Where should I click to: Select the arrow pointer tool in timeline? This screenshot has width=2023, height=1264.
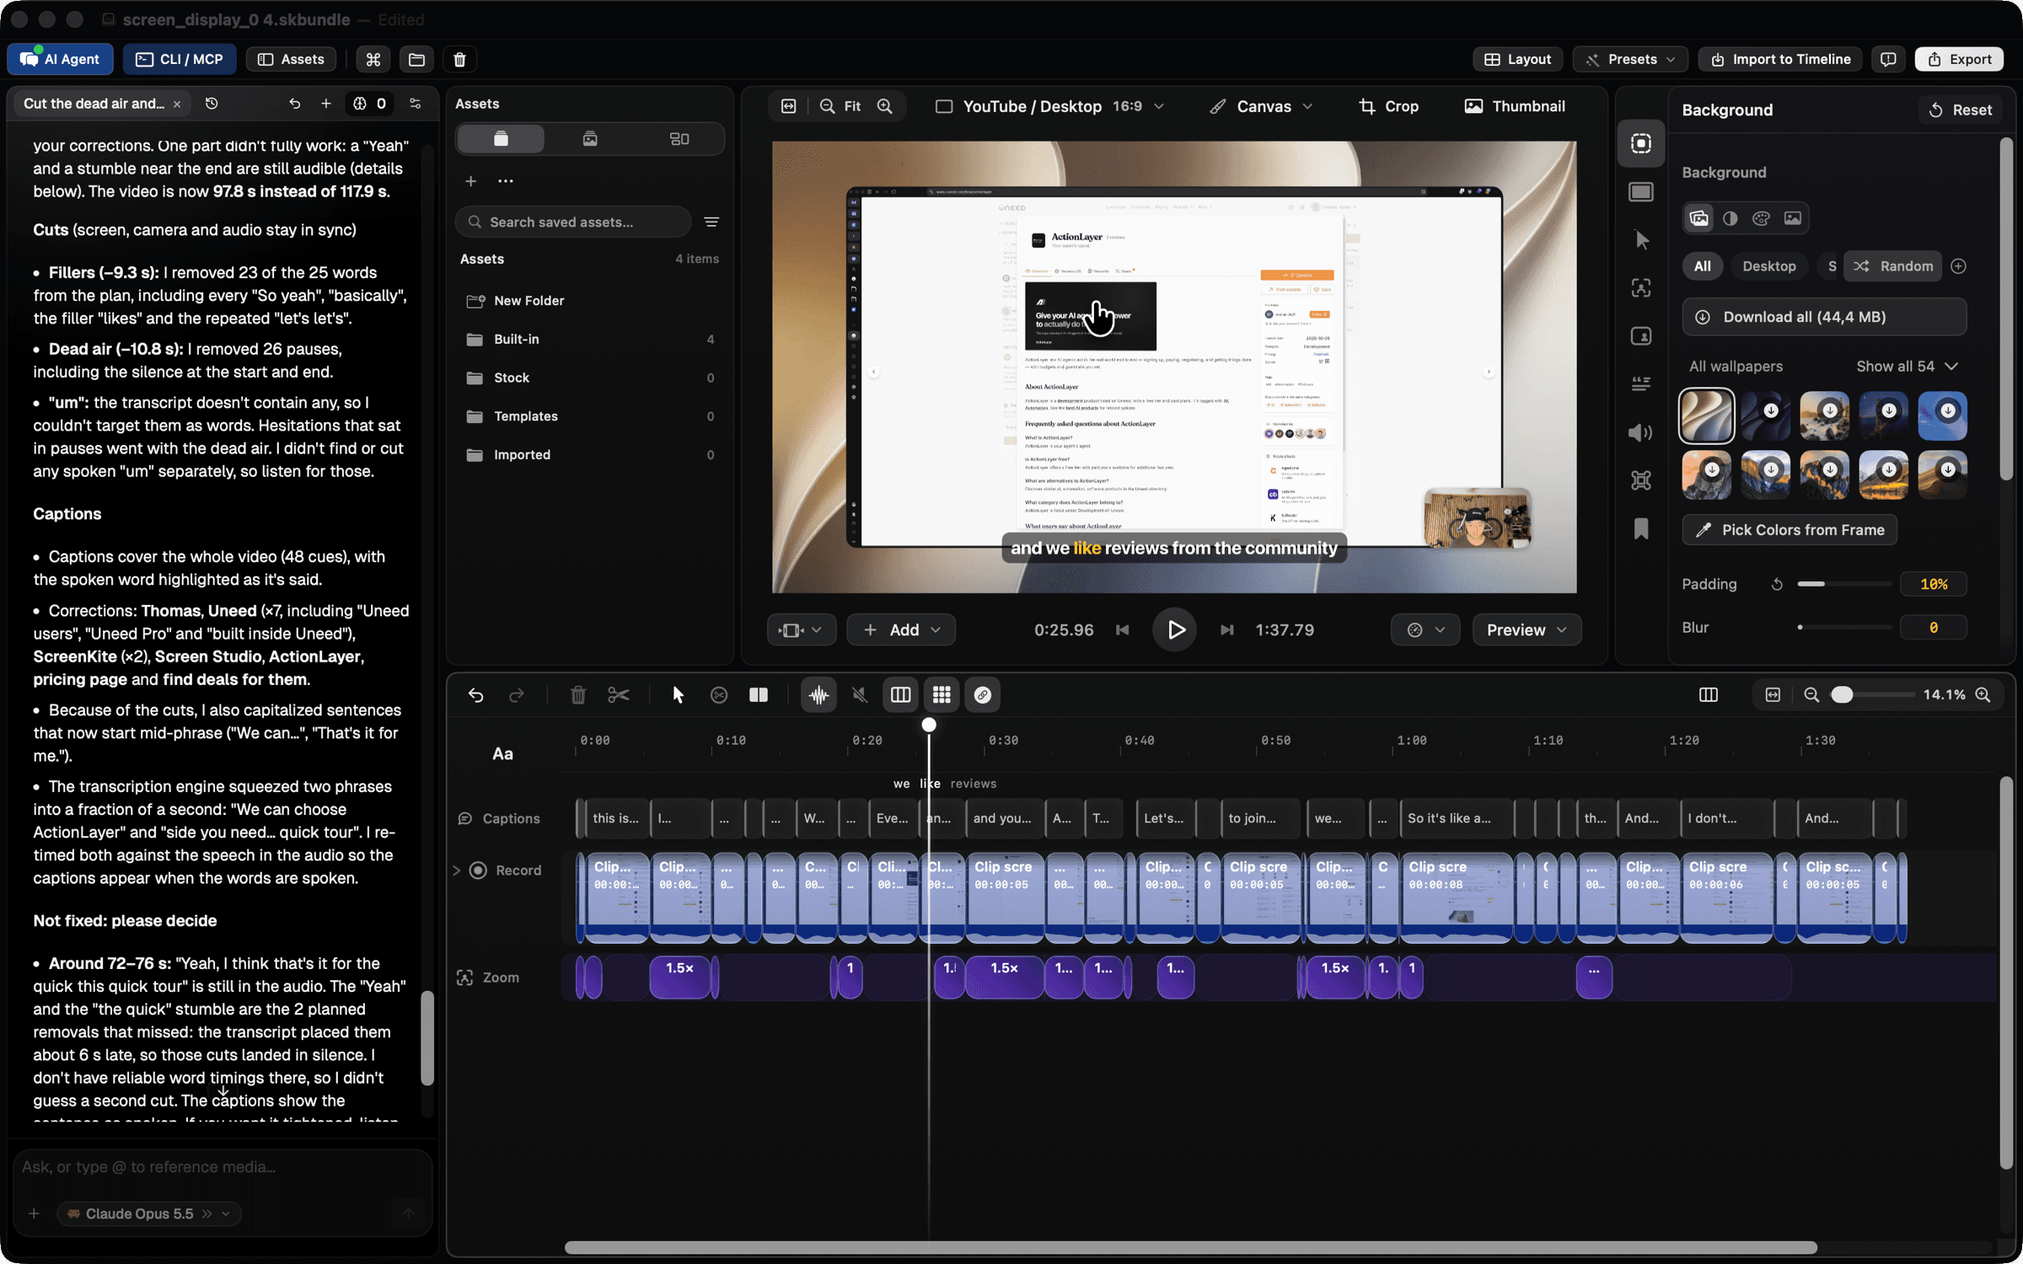pyautogui.click(x=678, y=694)
